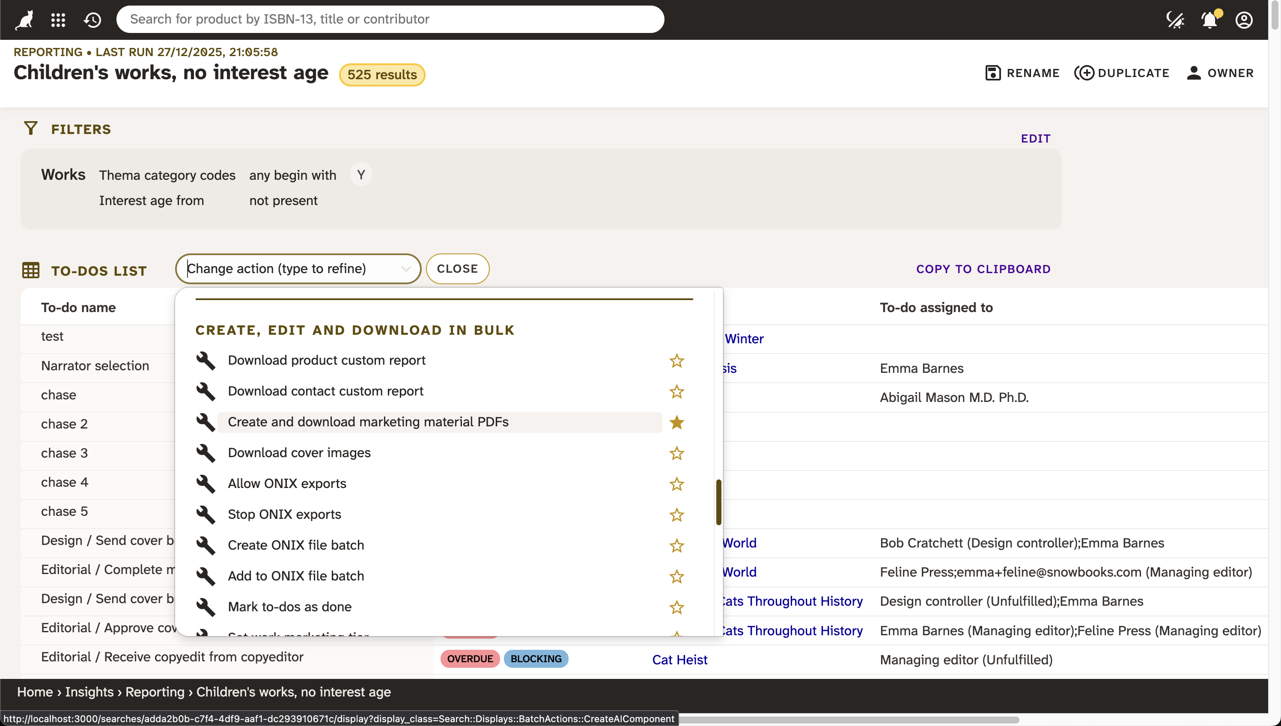This screenshot has height=726, width=1281.
Task: Click the filter funnel icon
Action: pyautogui.click(x=30, y=129)
